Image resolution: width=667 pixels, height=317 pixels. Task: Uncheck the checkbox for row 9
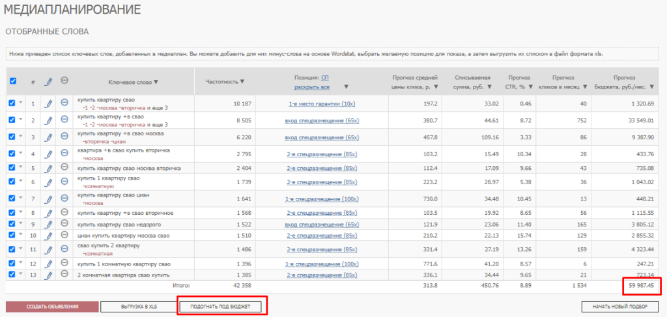(x=12, y=223)
